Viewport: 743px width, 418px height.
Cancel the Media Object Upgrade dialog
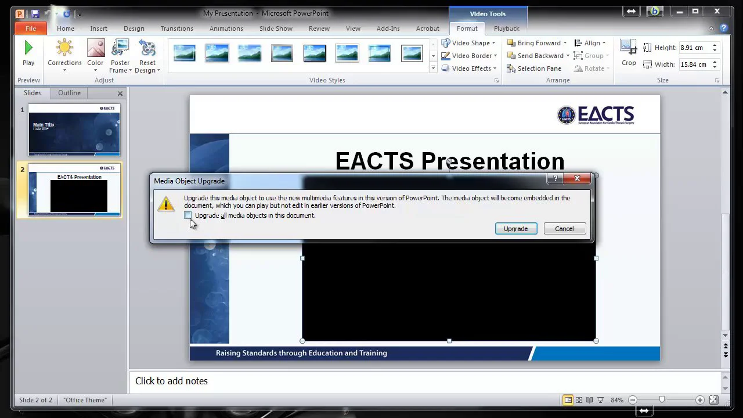pyautogui.click(x=564, y=229)
